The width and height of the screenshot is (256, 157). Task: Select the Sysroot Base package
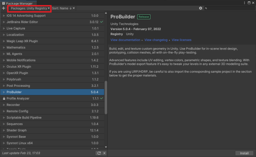(x=52, y=137)
